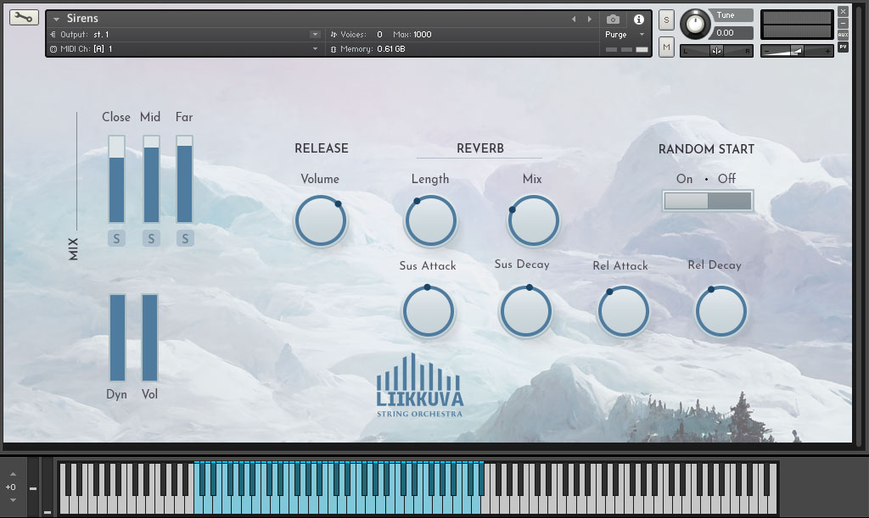Adjust the Tune knob in the header
Viewport: 869px width, 518px height.
pyautogui.click(x=696, y=24)
